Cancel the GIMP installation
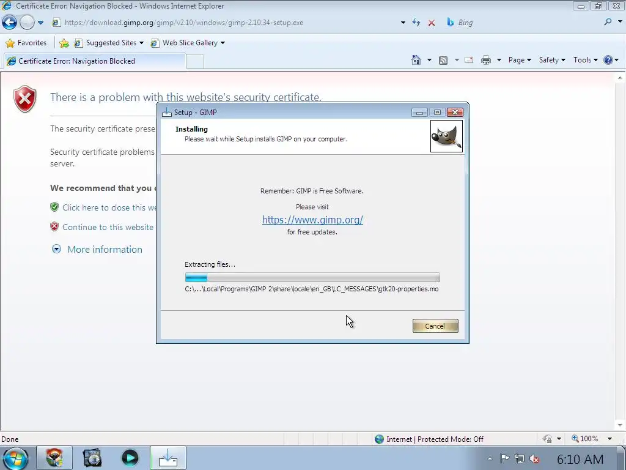 [x=435, y=326]
